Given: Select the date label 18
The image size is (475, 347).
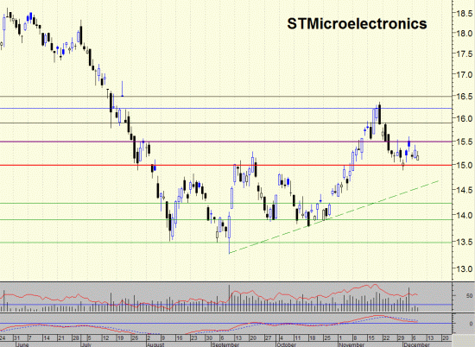Looking at the screenshot, I should 312,338.
